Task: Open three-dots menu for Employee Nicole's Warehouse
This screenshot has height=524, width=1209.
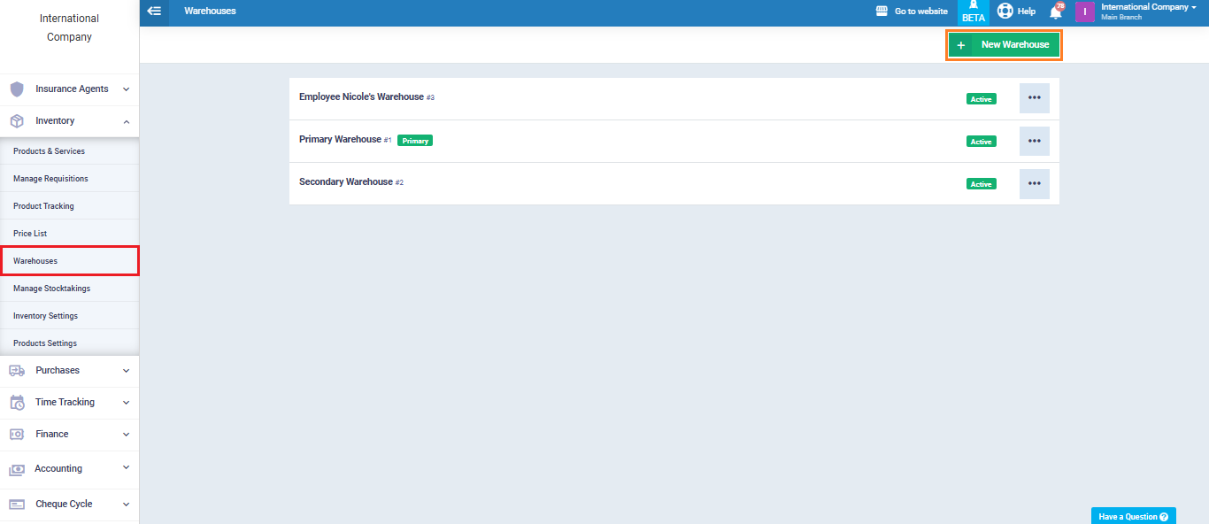Action: tap(1034, 98)
